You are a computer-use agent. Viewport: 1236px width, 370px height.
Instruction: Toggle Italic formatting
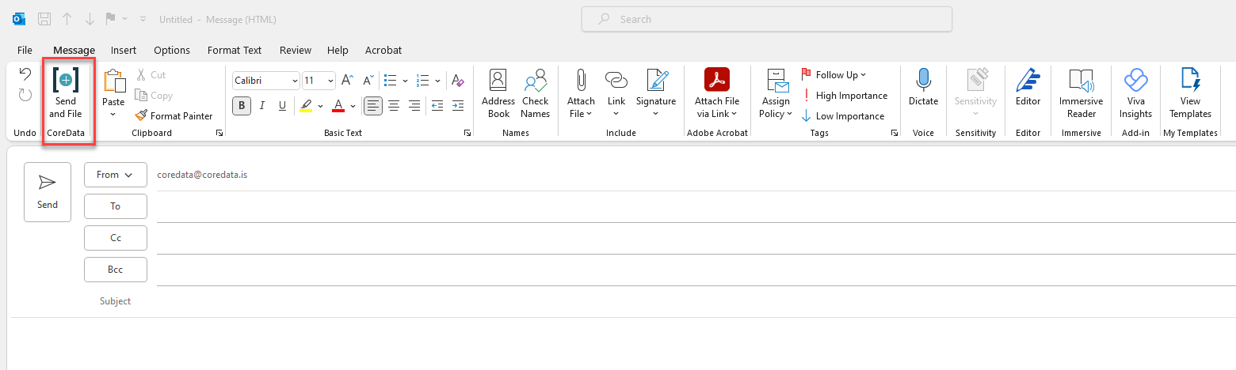click(261, 105)
